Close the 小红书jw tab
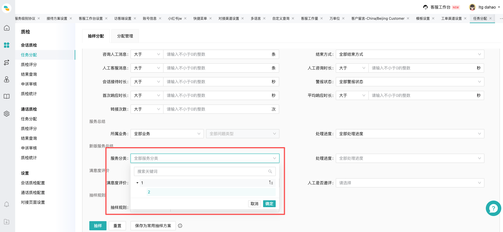The image size is (503, 232). (185, 18)
